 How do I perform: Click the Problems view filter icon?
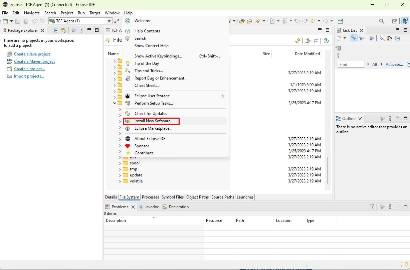click(x=372, y=207)
